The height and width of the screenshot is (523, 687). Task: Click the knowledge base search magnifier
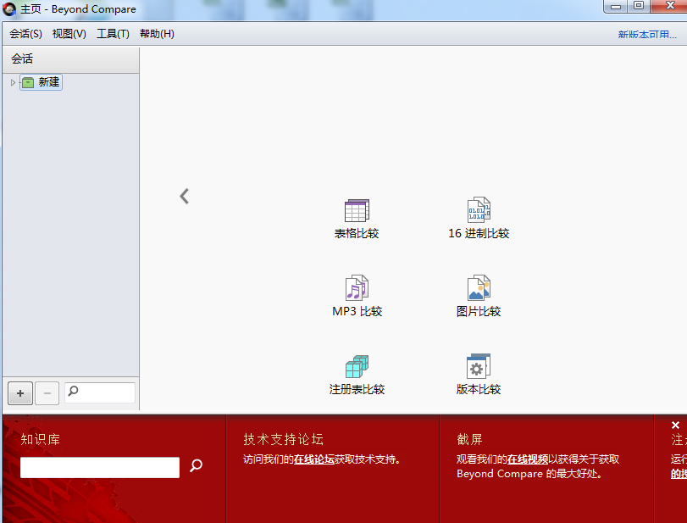click(x=196, y=465)
